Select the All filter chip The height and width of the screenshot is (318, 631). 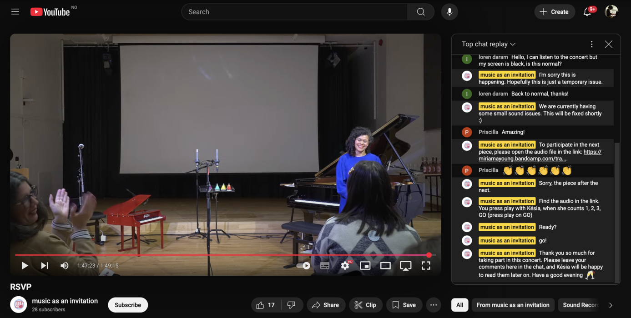click(459, 305)
